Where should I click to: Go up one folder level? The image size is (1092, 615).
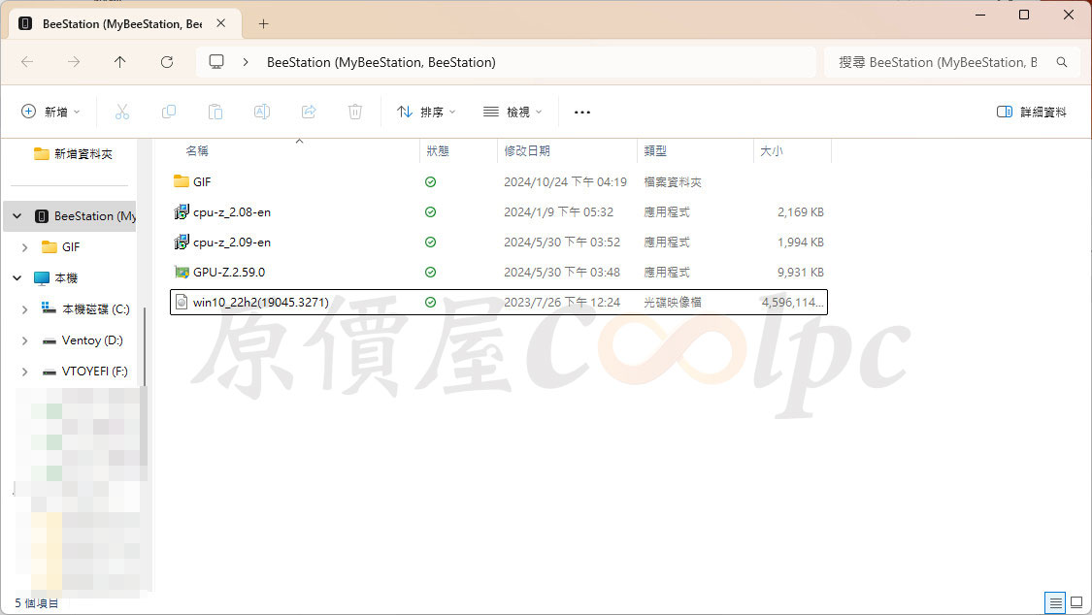tap(119, 62)
